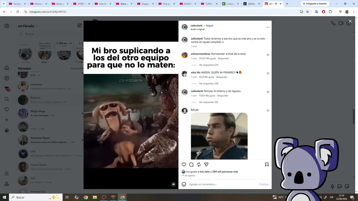Start a video call with the camera icon

pyautogui.click(x=341, y=23)
